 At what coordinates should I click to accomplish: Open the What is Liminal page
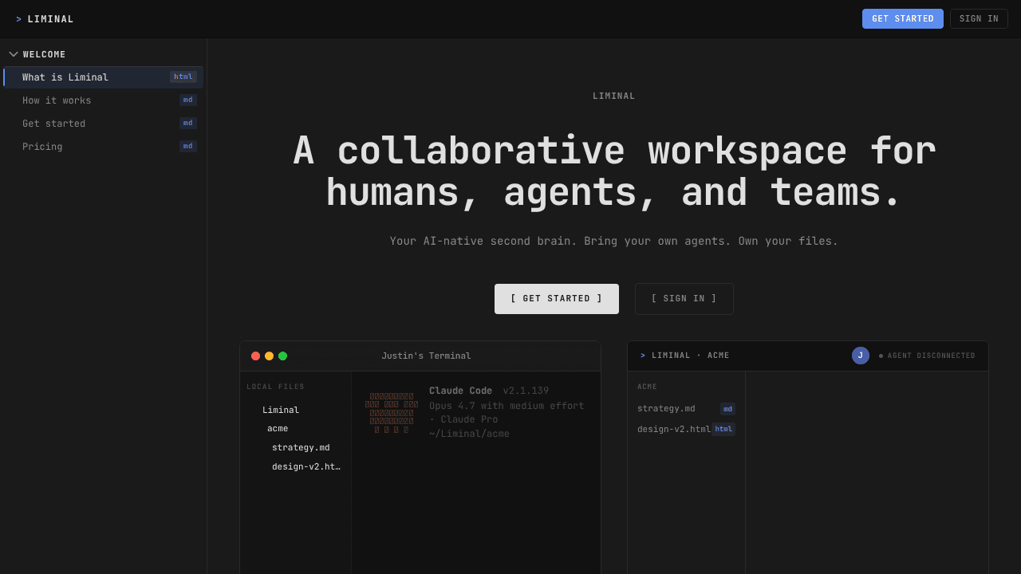(x=103, y=77)
